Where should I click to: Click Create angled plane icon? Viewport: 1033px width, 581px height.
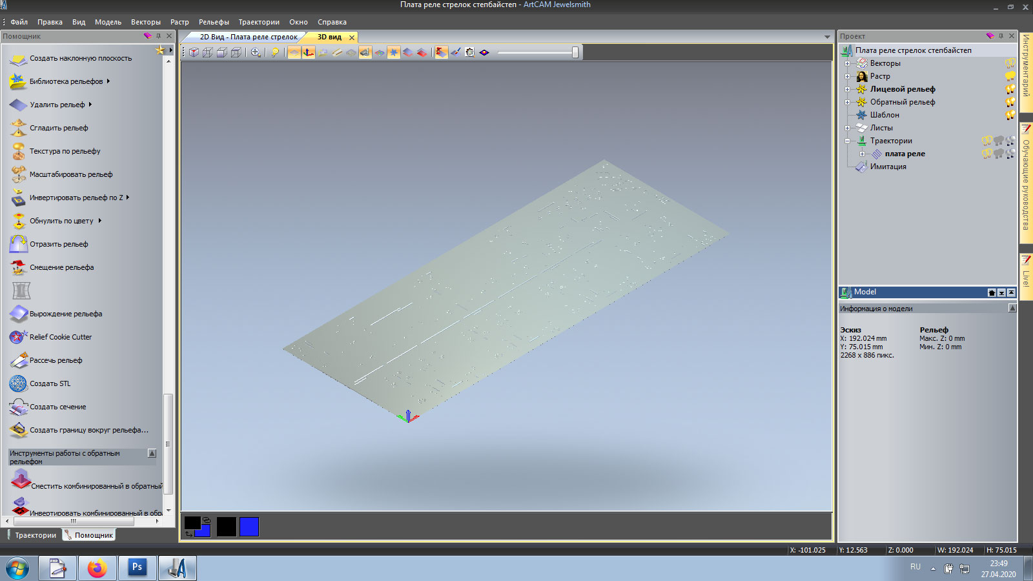point(19,59)
